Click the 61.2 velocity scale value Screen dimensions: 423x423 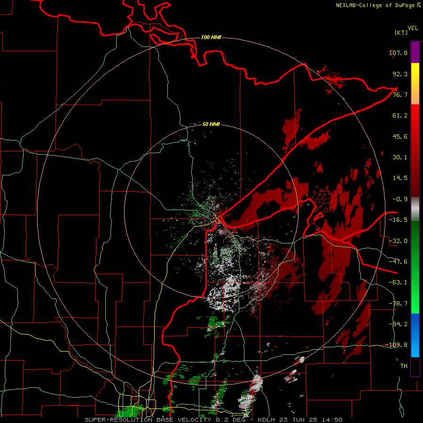click(x=400, y=115)
